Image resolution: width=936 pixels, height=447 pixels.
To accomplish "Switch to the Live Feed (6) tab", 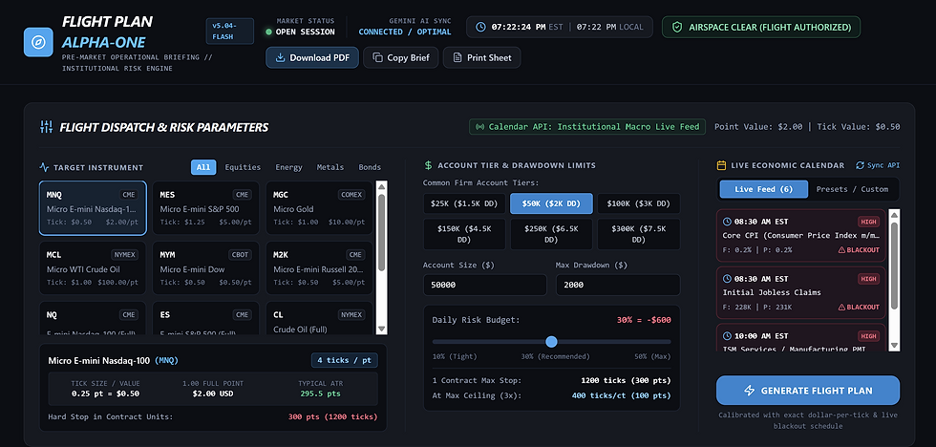I will 763,189.
